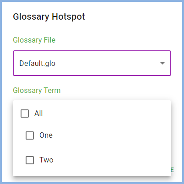Screen dimensions: 184x184
Task: Open the Default.glo combo box
Action: [x=92, y=63]
